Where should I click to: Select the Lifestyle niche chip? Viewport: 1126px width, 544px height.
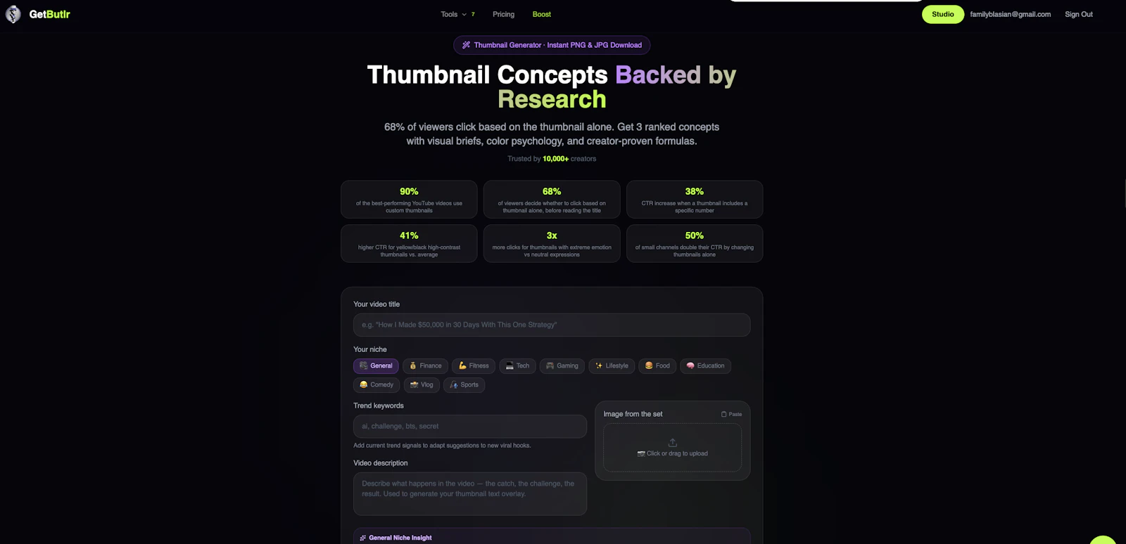click(x=612, y=365)
